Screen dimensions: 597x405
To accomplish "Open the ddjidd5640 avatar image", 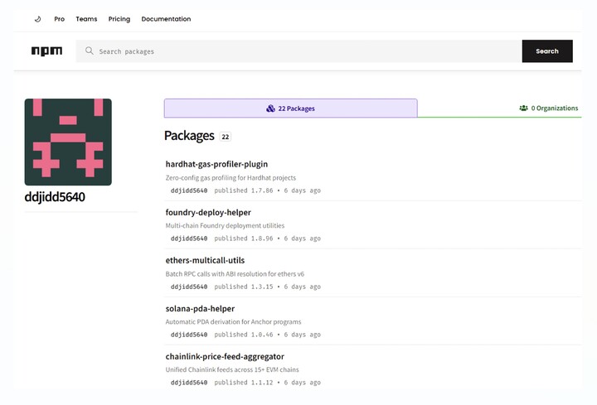I will 68,142.
